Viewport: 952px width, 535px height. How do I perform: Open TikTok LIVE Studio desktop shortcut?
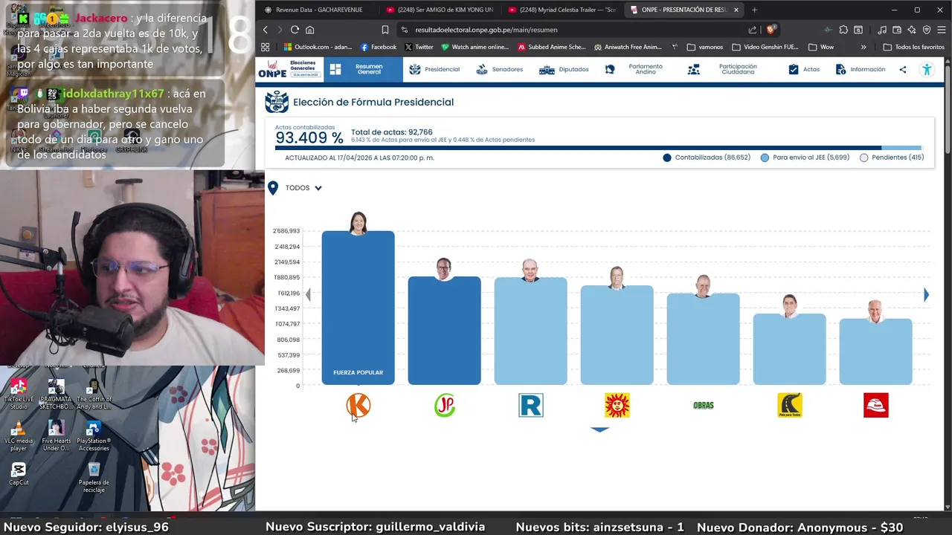[19, 394]
